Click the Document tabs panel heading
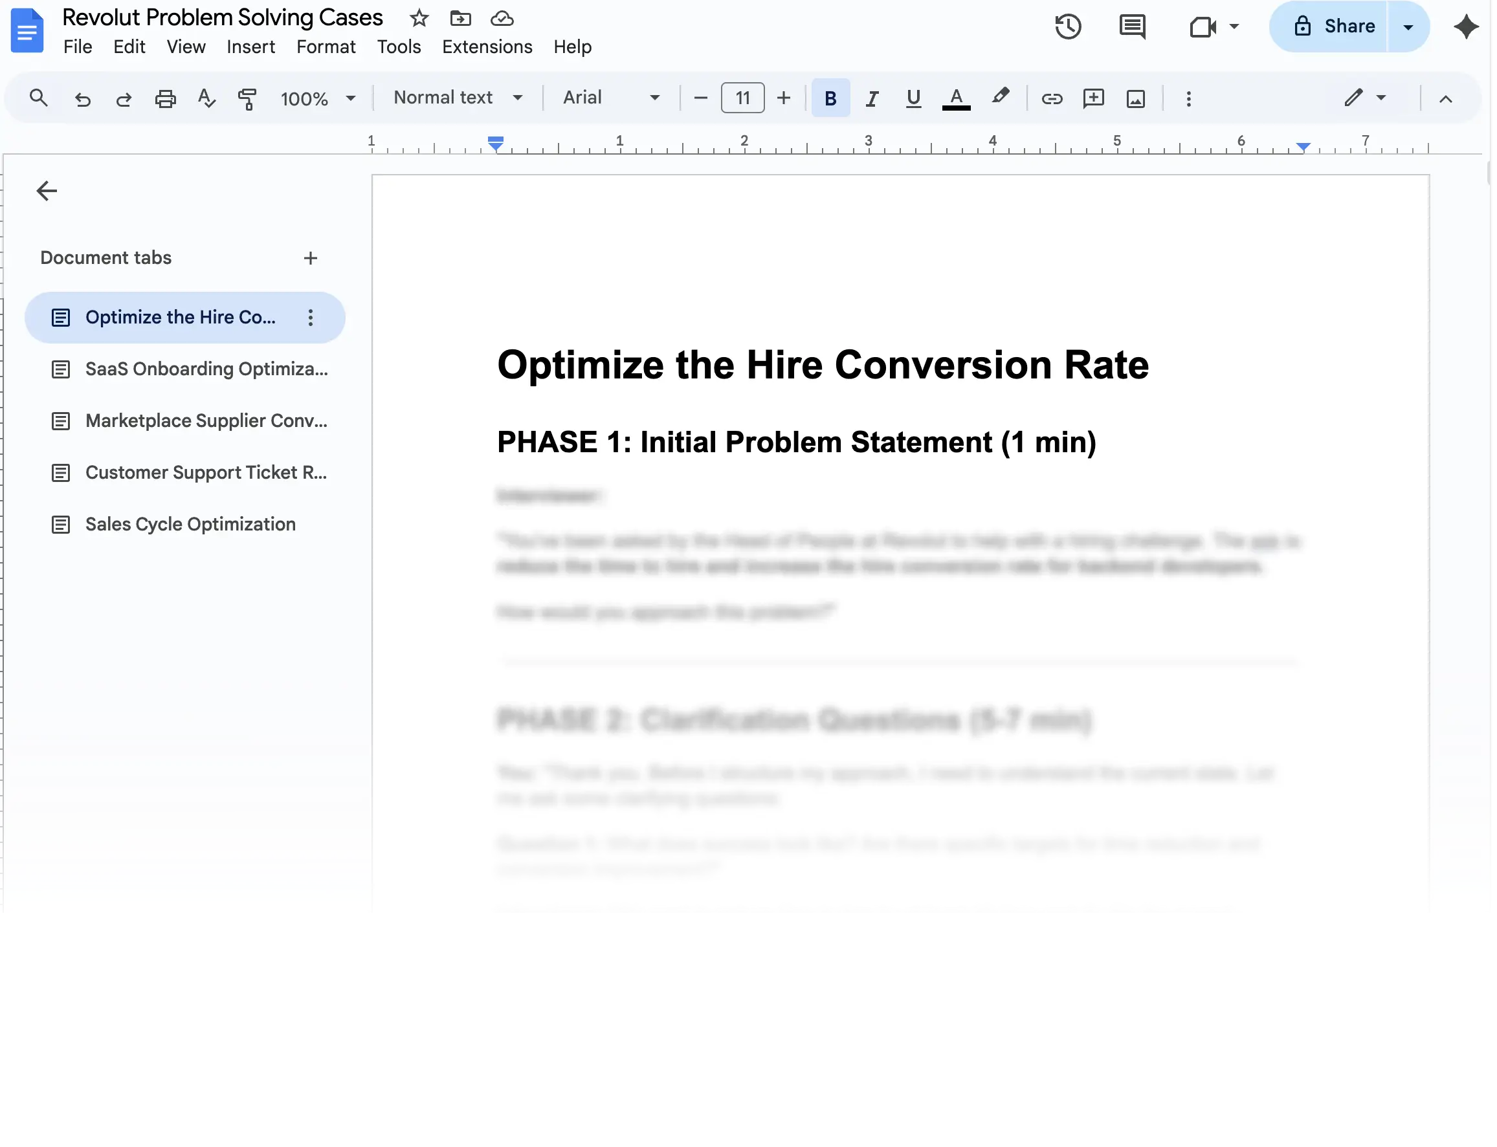1497x1147 pixels. (x=106, y=258)
